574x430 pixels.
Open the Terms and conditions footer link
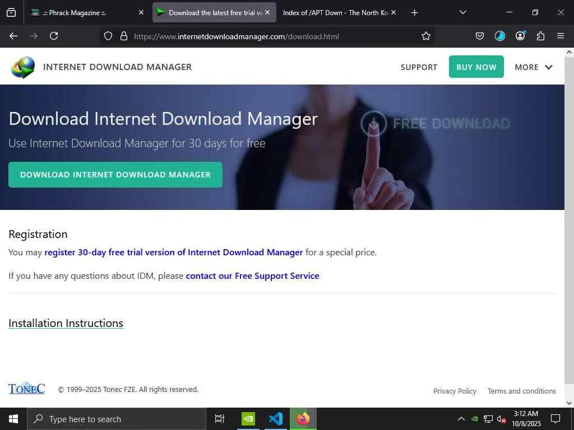click(522, 391)
